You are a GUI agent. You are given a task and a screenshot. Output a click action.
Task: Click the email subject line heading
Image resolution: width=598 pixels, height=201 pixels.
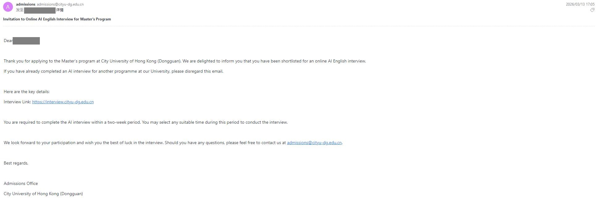pyautogui.click(x=57, y=19)
